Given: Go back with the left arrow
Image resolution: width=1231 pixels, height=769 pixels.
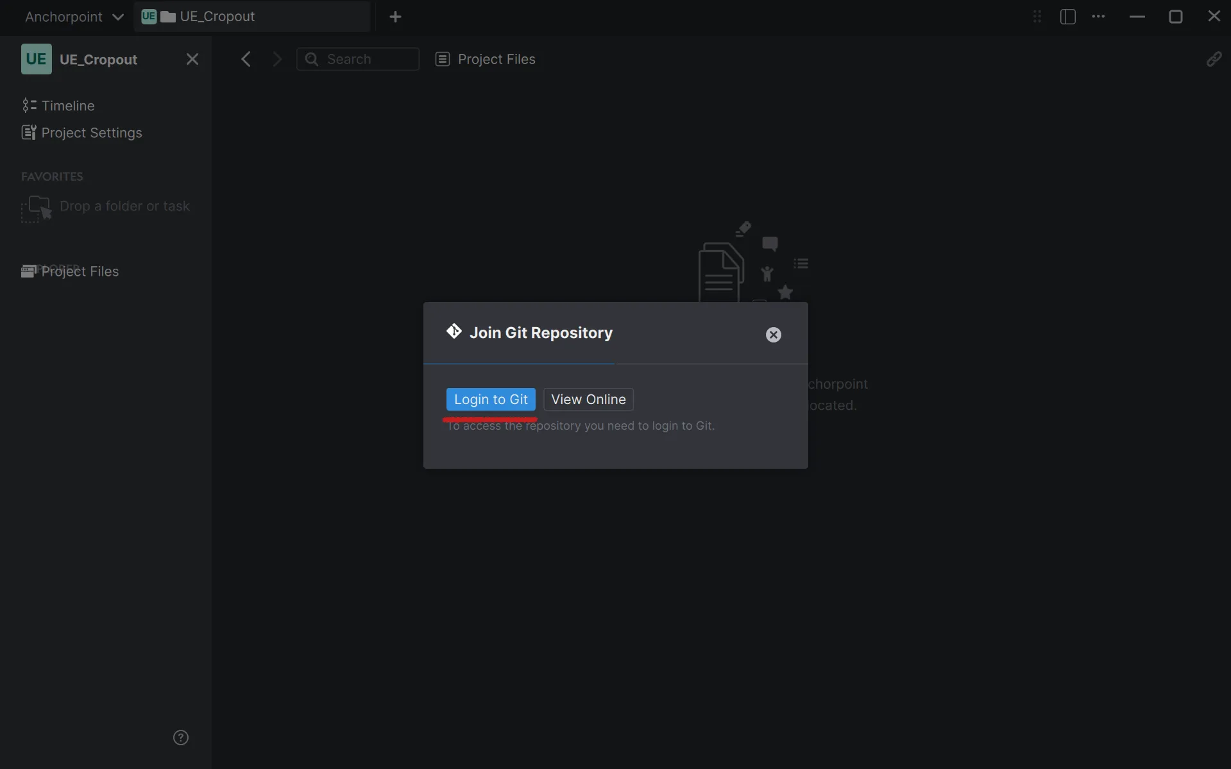Looking at the screenshot, I should (246, 59).
